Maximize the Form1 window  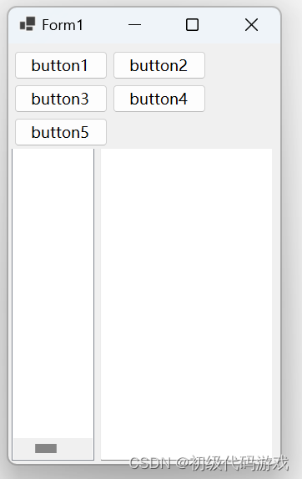click(192, 25)
